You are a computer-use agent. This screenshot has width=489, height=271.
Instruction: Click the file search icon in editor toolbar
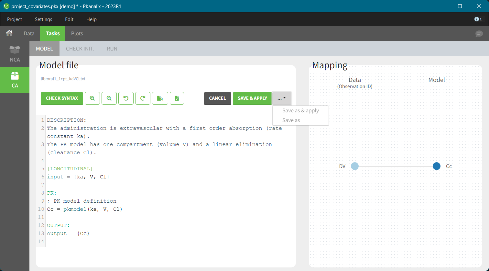tap(160, 98)
